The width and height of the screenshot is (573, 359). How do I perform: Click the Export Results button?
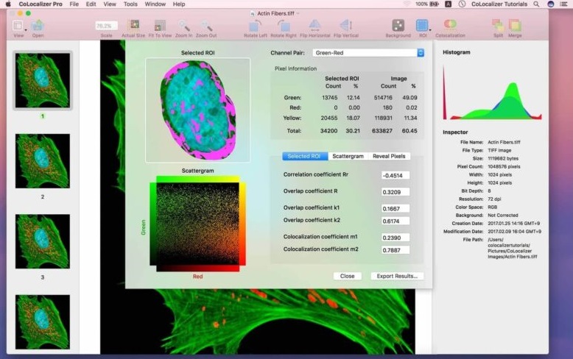point(397,276)
